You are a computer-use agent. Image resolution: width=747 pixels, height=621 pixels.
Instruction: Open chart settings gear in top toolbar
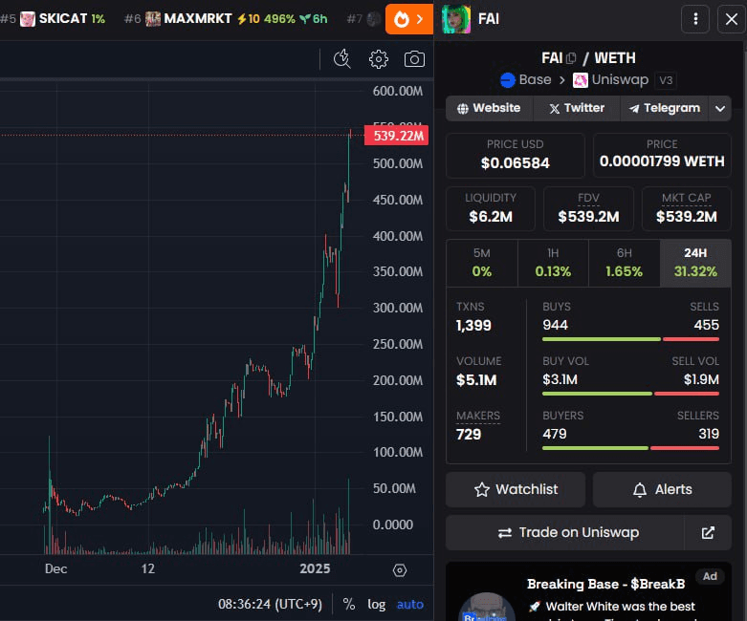(379, 59)
